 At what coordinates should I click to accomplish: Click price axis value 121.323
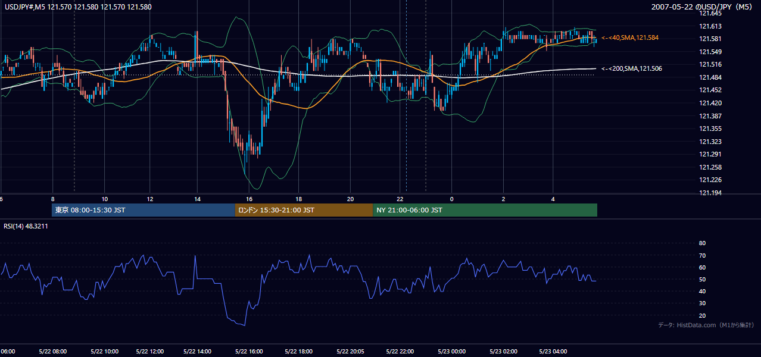711,142
